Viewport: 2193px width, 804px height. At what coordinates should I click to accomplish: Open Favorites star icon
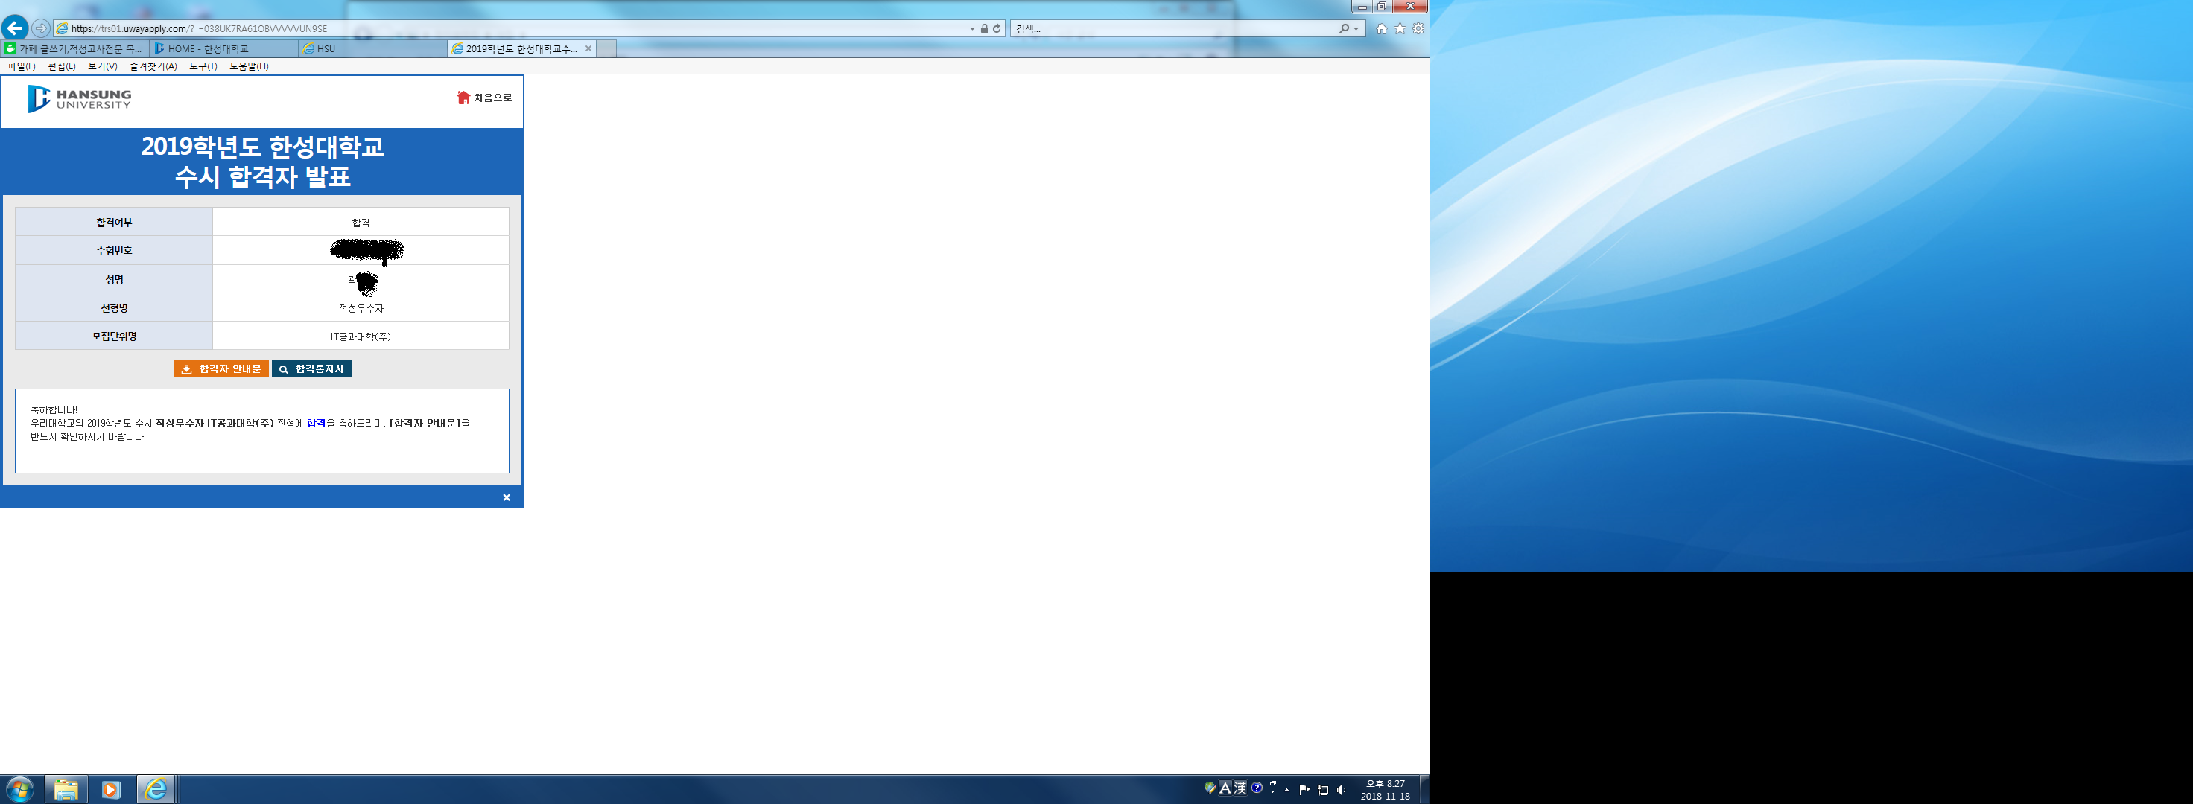[1400, 28]
